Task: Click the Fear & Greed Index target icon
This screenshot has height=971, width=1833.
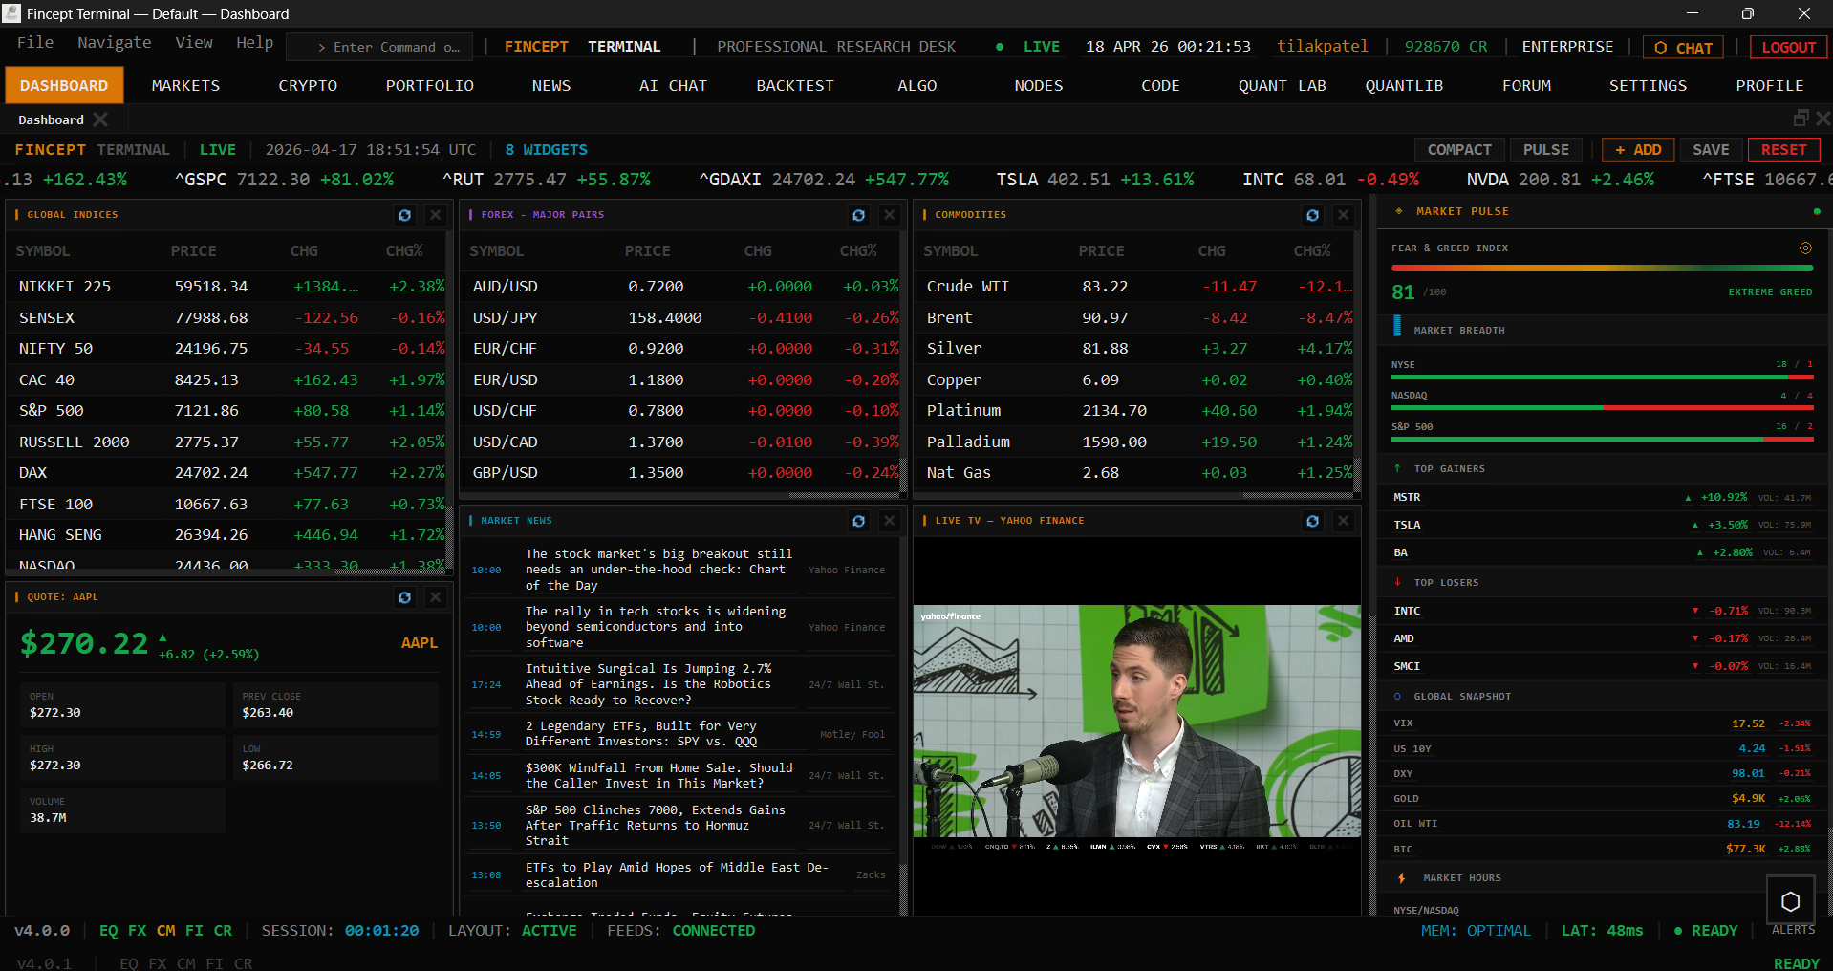Action: pyautogui.click(x=1805, y=248)
